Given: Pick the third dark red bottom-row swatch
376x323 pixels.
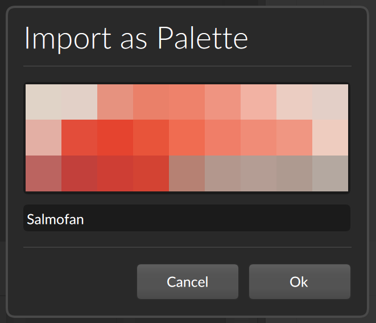Looking at the screenshot, I should tap(115, 173).
